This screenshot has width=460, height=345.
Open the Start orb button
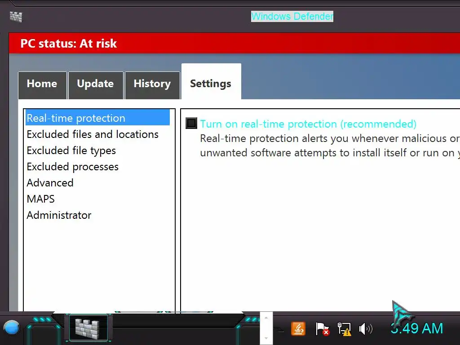11,328
